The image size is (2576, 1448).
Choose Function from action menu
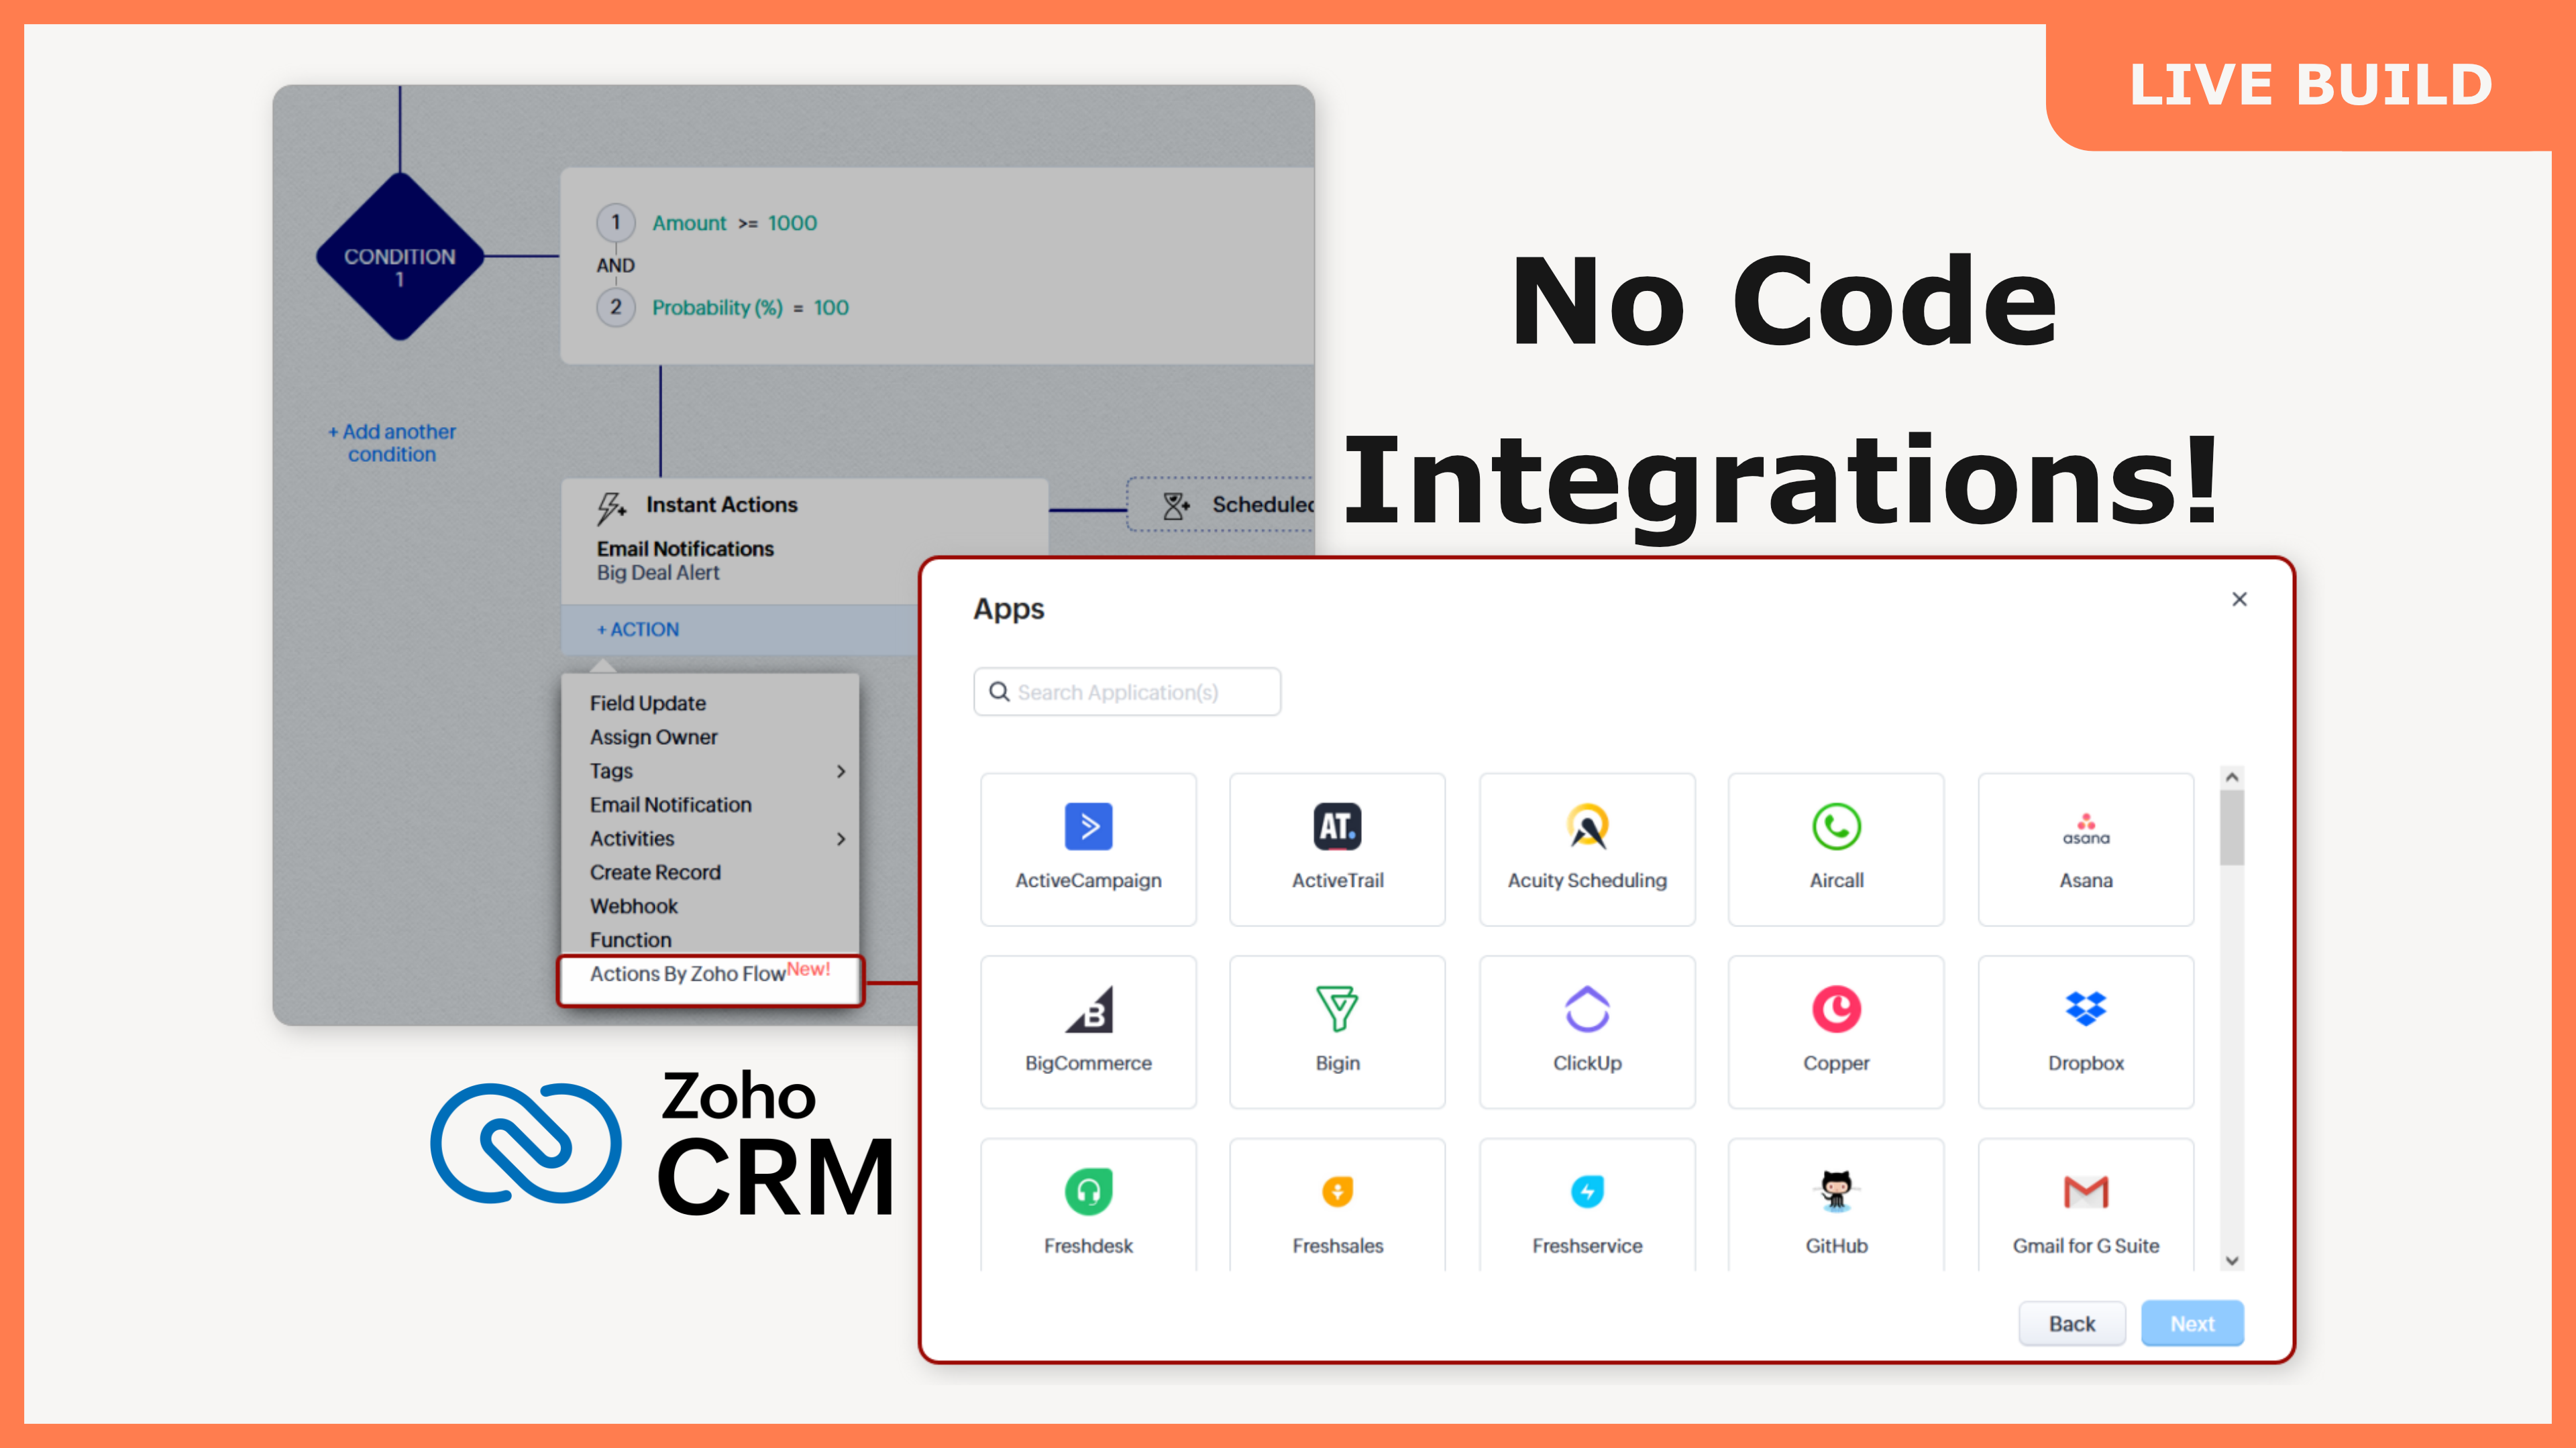click(630, 939)
